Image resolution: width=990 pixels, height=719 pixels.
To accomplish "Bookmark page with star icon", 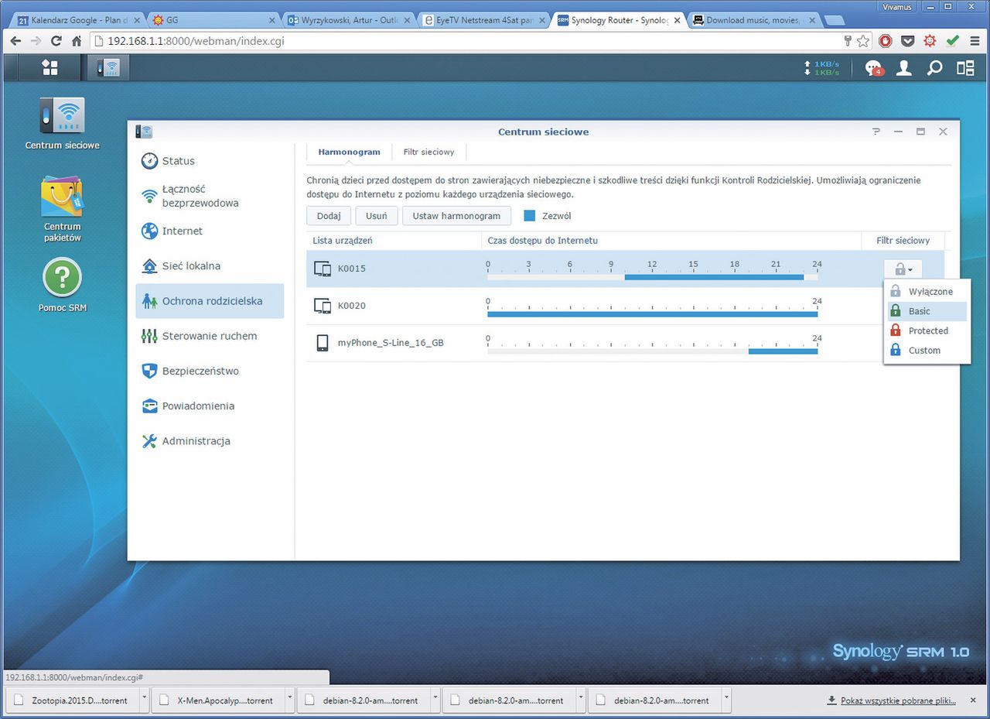I will point(863,41).
